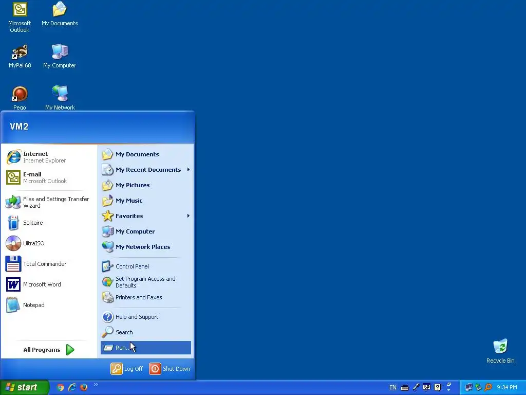Click the Shut Down button
This screenshot has height=395, width=526.
[170, 368]
